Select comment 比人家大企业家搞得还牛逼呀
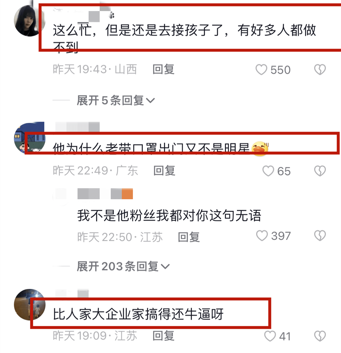 [x=138, y=314]
